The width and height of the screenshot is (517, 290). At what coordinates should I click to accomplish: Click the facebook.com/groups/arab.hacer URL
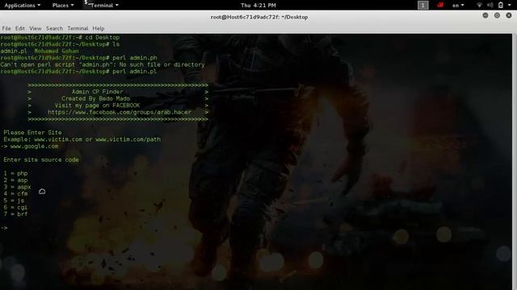pyautogui.click(x=120, y=112)
